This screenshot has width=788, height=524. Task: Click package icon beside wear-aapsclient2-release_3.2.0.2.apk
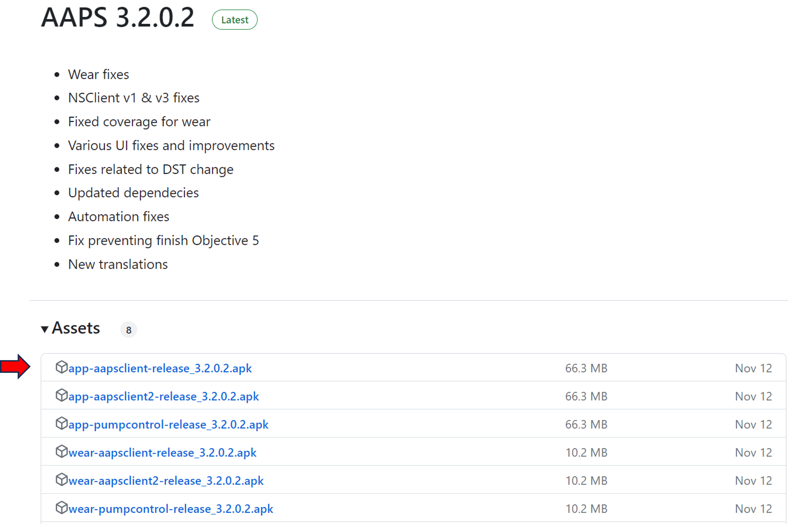point(62,479)
